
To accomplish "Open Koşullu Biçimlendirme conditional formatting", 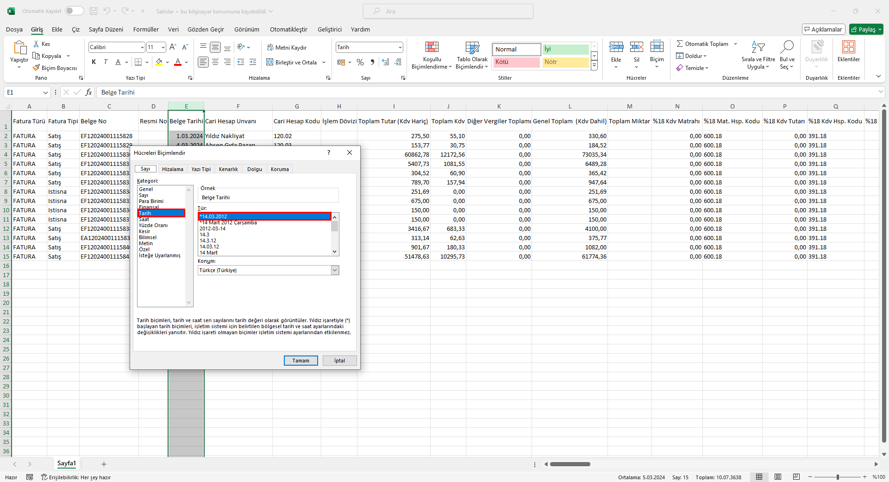I will [432, 56].
